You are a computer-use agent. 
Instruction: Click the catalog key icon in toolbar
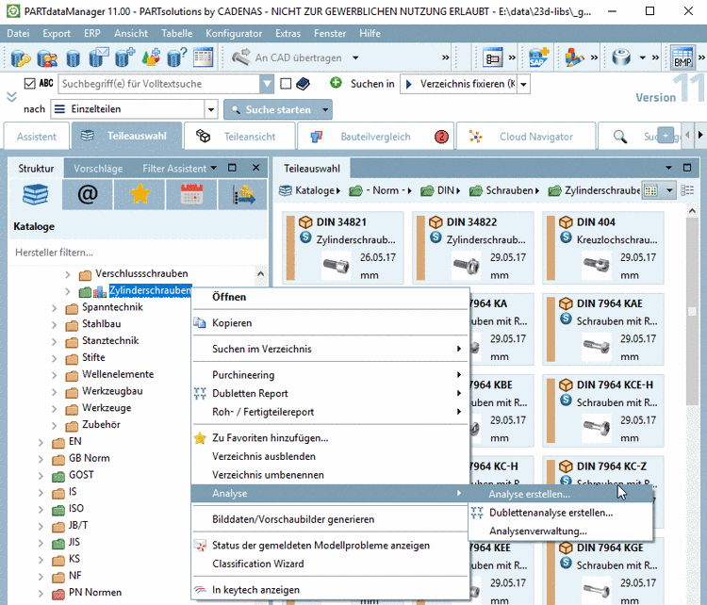tap(21, 57)
